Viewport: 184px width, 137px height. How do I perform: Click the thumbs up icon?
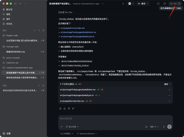pyautogui.click(x=65, y=109)
